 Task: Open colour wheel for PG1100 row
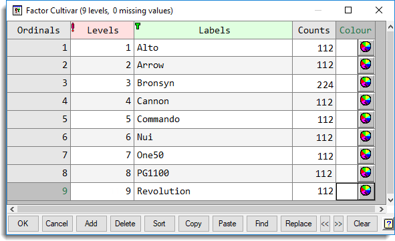pyautogui.click(x=366, y=173)
